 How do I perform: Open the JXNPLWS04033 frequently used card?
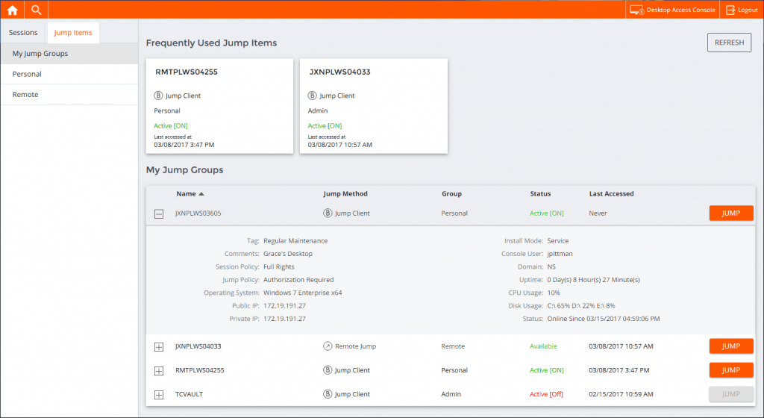coord(374,106)
